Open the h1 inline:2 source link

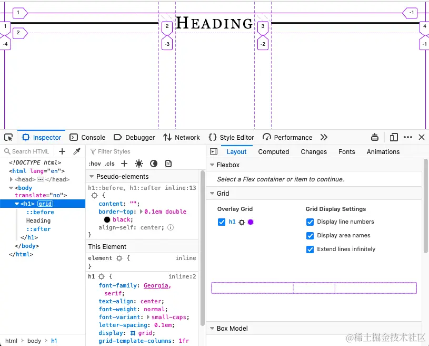pyautogui.click(x=183, y=276)
